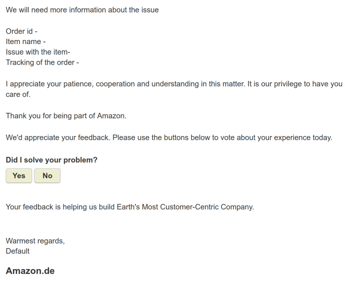Viewport: 345px width, 282px height.
Task: Click the "We will need more information" sentence
Action: point(82,10)
